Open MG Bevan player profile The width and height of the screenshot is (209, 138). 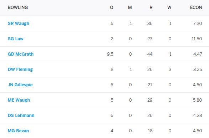pos(18,131)
